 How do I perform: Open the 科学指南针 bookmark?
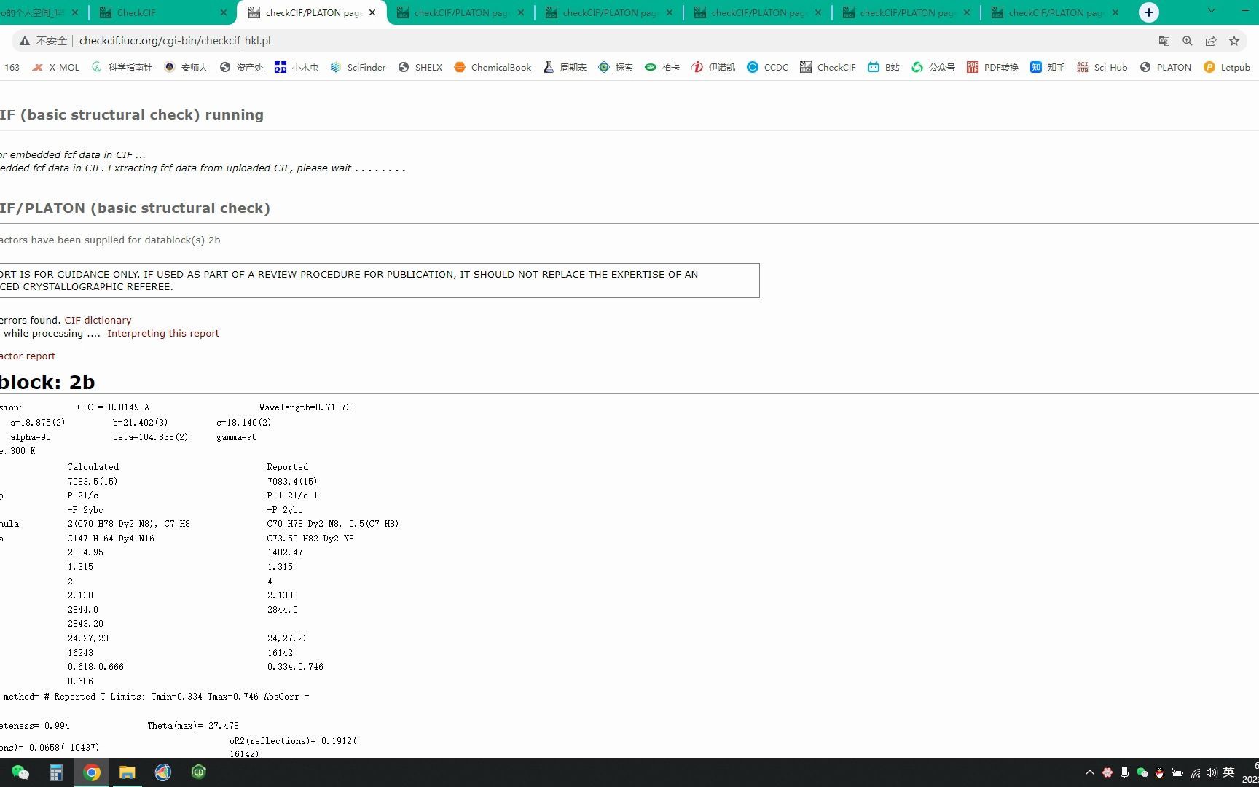tap(122, 67)
